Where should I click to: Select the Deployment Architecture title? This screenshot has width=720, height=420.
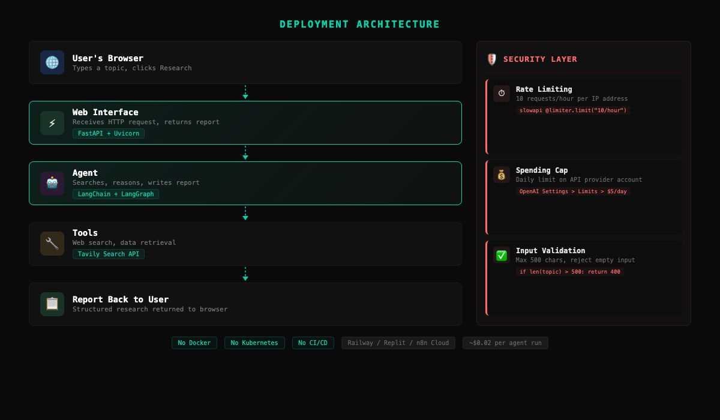click(359, 24)
